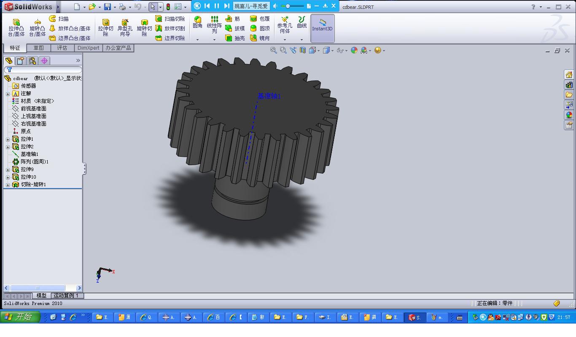Pause the music player playback

click(217, 6)
